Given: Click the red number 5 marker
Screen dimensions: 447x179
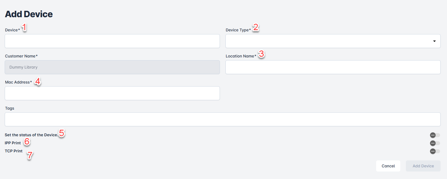Looking at the screenshot, I should [62, 133].
